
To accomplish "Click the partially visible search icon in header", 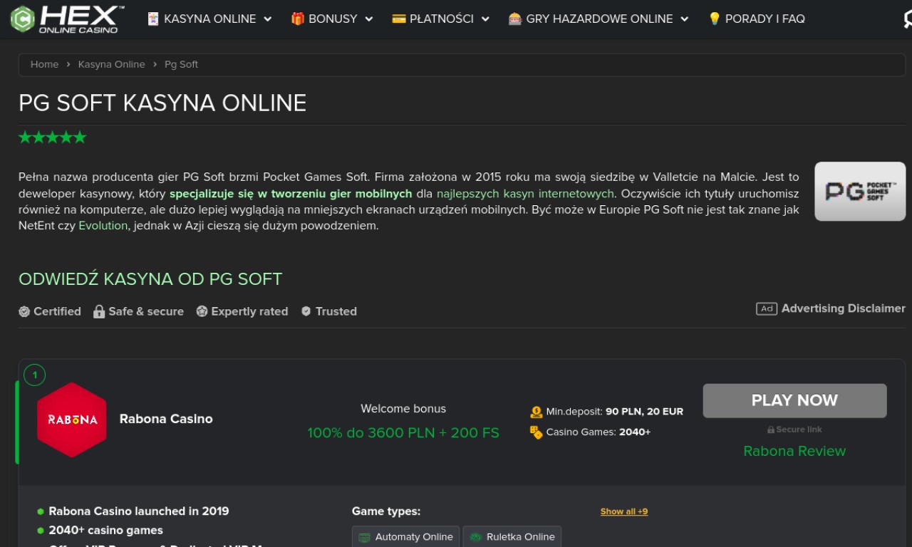I will click(907, 20).
